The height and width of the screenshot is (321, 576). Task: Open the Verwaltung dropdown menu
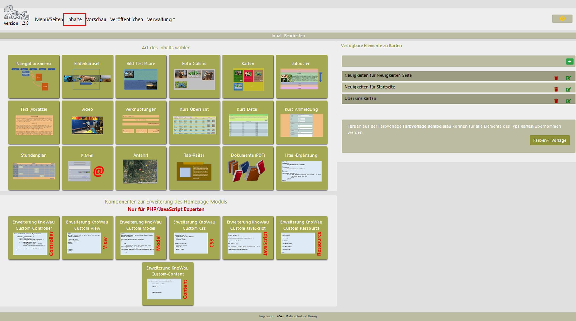(x=161, y=19)
